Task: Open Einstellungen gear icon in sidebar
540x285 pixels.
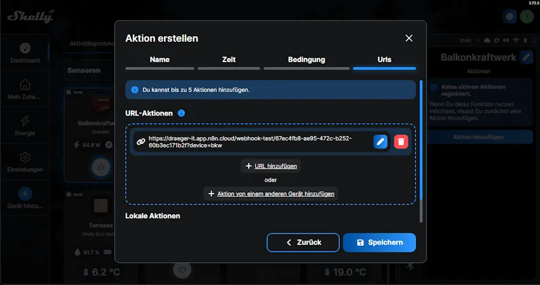Action: pyautogui.click(x=25, y=157)
